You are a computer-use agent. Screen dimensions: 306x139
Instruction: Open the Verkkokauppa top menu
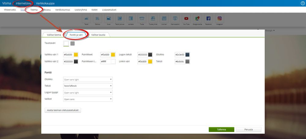tap(45, 3)
